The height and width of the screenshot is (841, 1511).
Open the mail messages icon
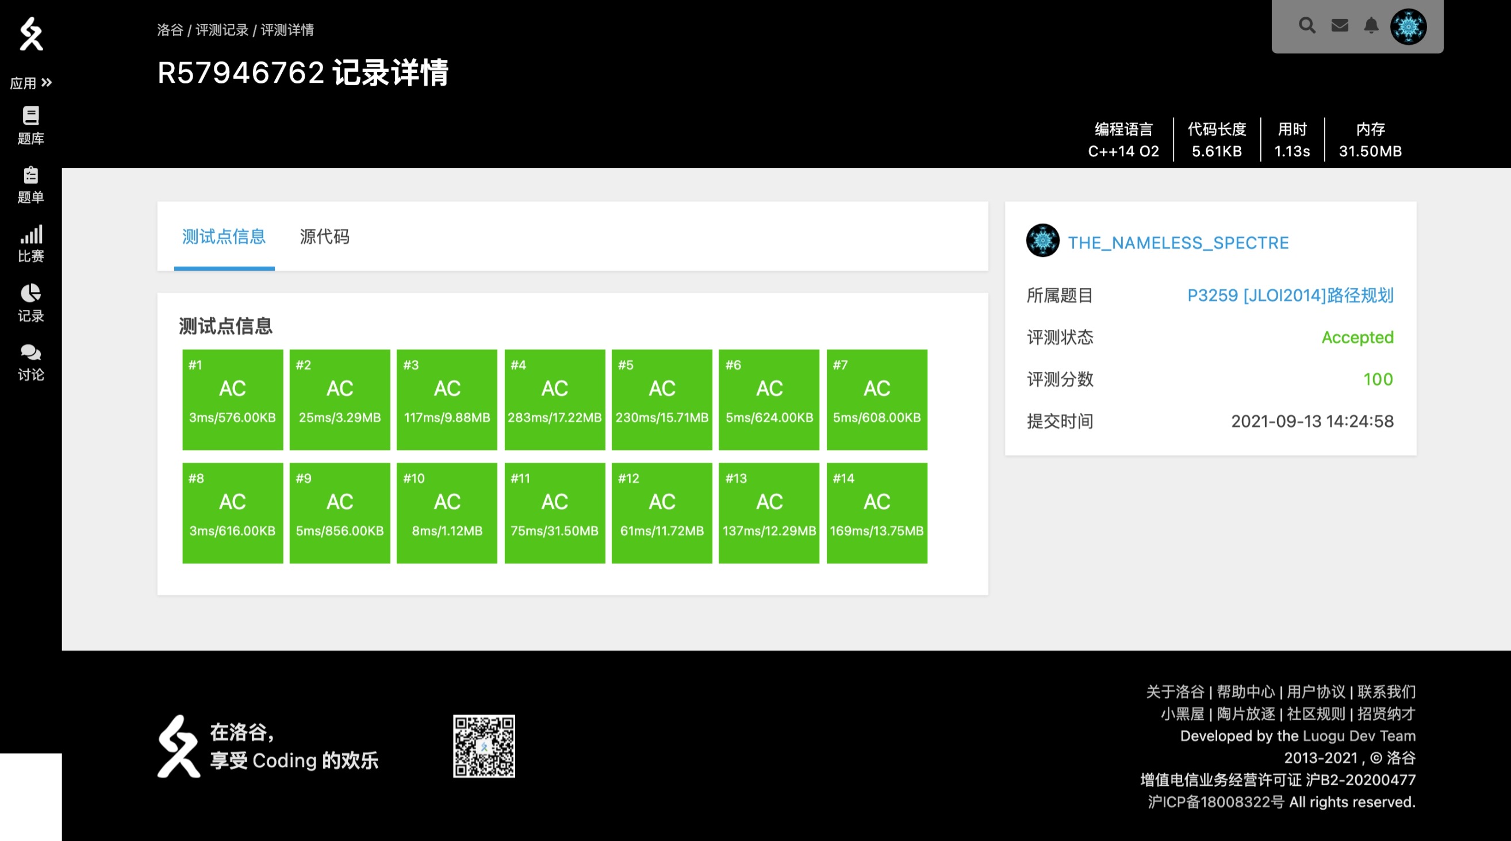(x=1340, y=25)
